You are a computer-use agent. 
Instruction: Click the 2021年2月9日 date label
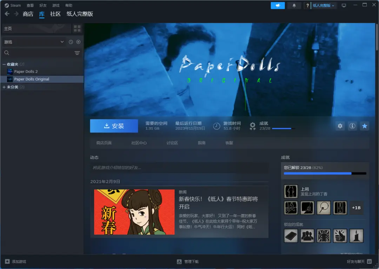(105, 182)
